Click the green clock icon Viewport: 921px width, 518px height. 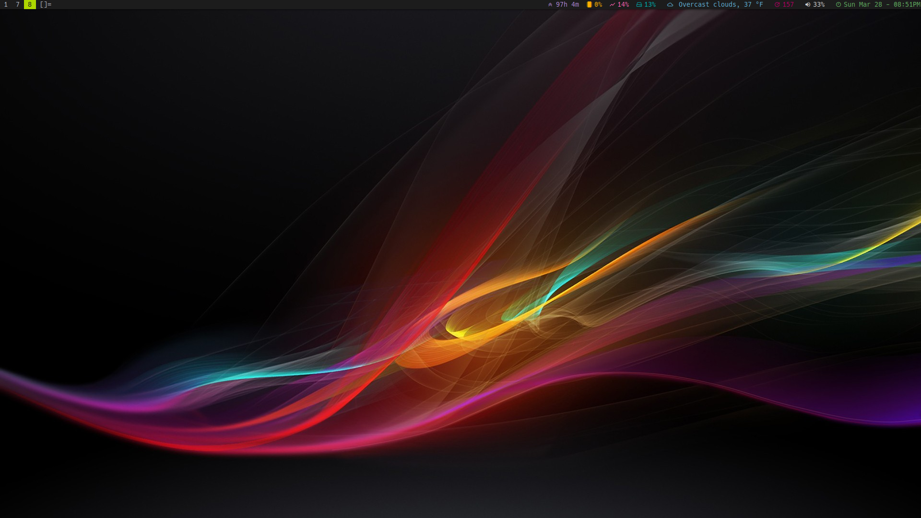coord(838,4)
